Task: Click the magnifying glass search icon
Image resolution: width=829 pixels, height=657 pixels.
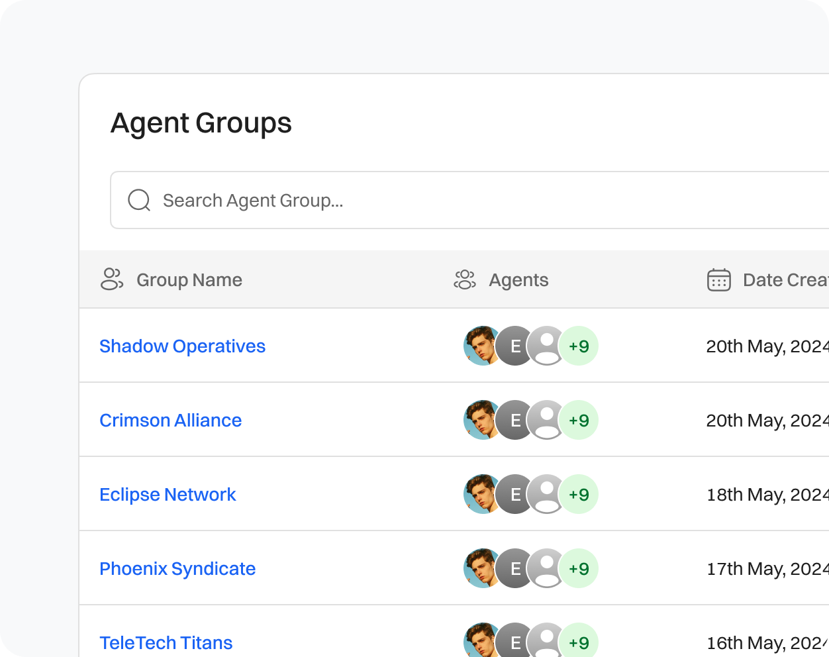Action: tap(138, 200)
